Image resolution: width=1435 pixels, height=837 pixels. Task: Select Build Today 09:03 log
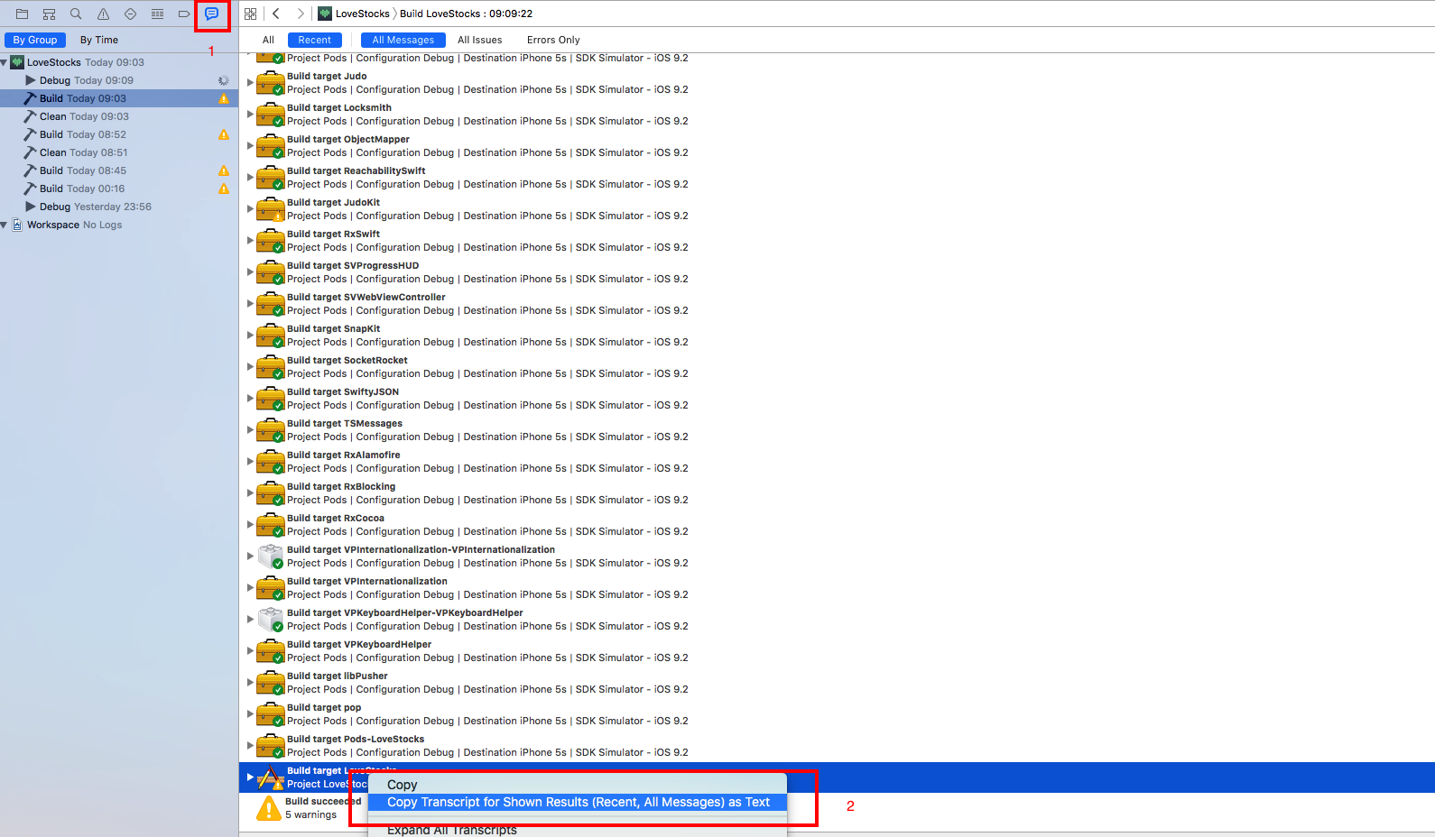click(x=119, y=98)
